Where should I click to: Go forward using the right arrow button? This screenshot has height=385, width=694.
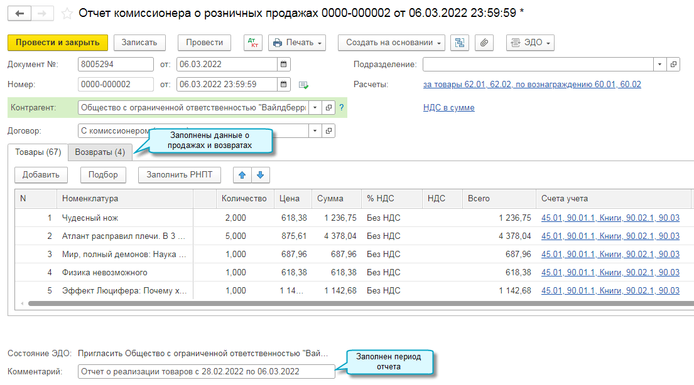point(43,13)
